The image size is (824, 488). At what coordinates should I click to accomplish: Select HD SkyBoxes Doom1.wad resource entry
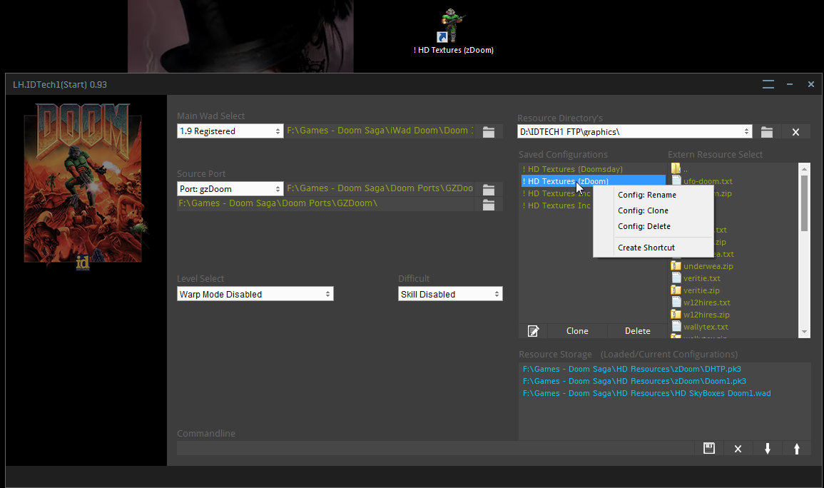point(647,393)
